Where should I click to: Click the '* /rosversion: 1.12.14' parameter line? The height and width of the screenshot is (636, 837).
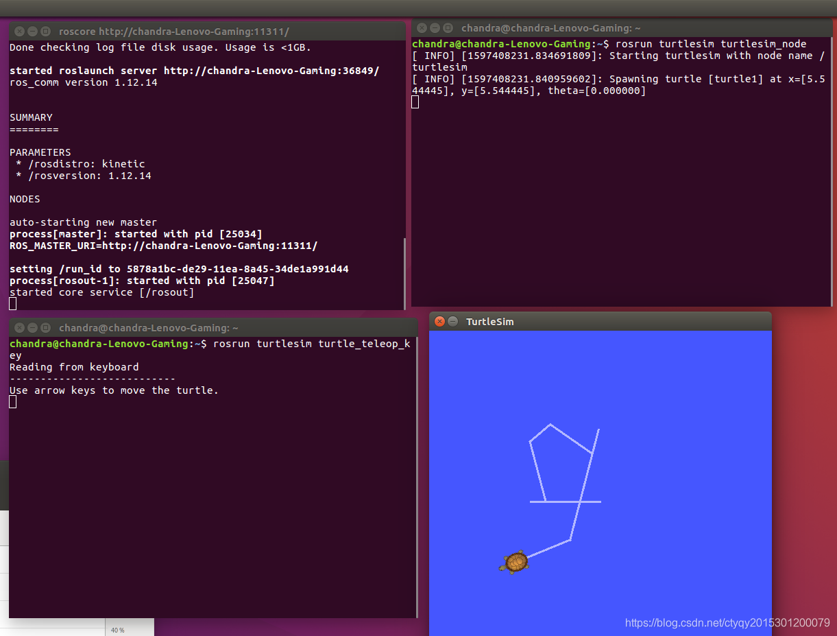(x=83, y=176)
